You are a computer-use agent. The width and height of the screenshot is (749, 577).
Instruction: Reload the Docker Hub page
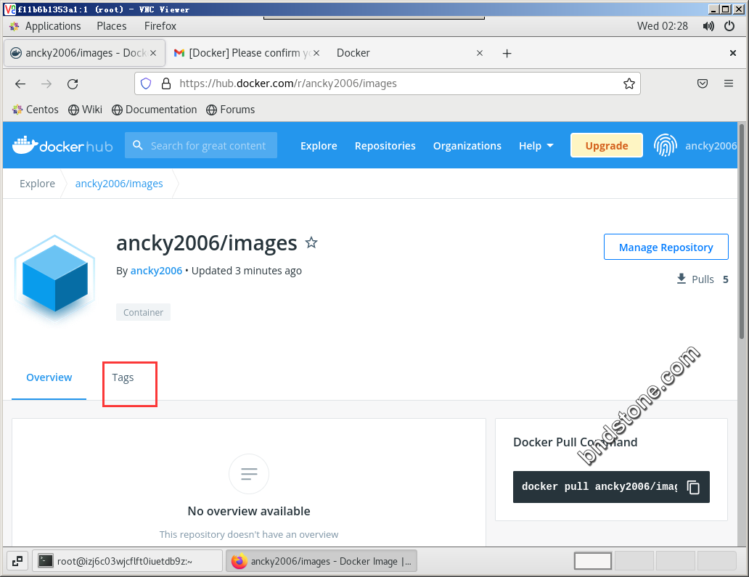click(73, 84)
